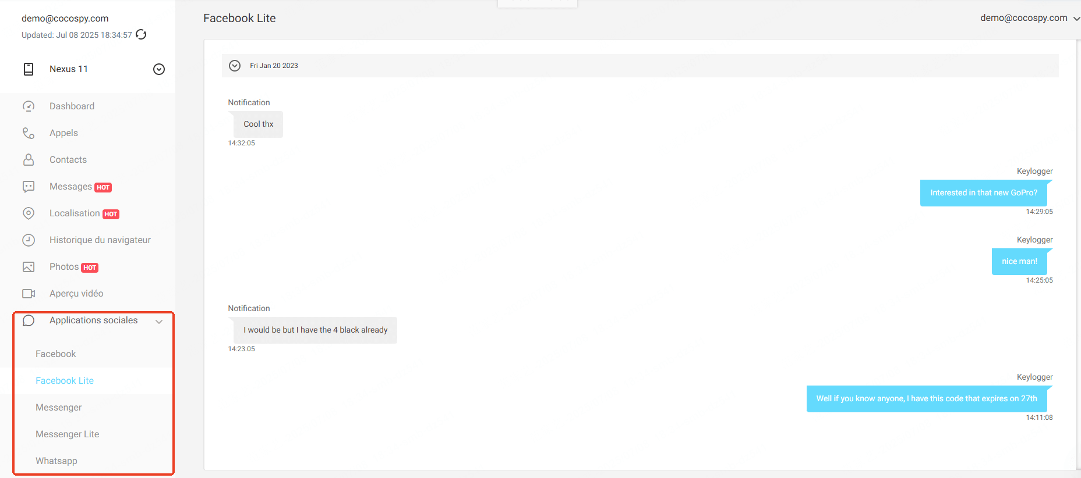Click the Localisation pin icon

29,213
